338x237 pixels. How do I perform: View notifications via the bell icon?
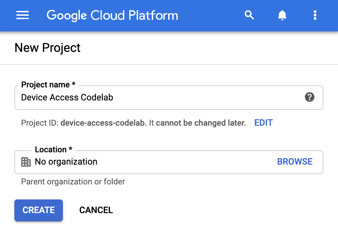[282, 15]
